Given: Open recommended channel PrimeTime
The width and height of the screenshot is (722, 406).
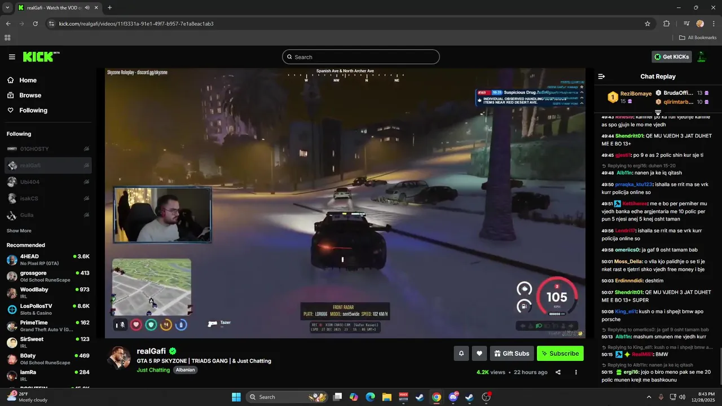Looking at the screenshot, I should pyautogui.click(x=48, y=326).
